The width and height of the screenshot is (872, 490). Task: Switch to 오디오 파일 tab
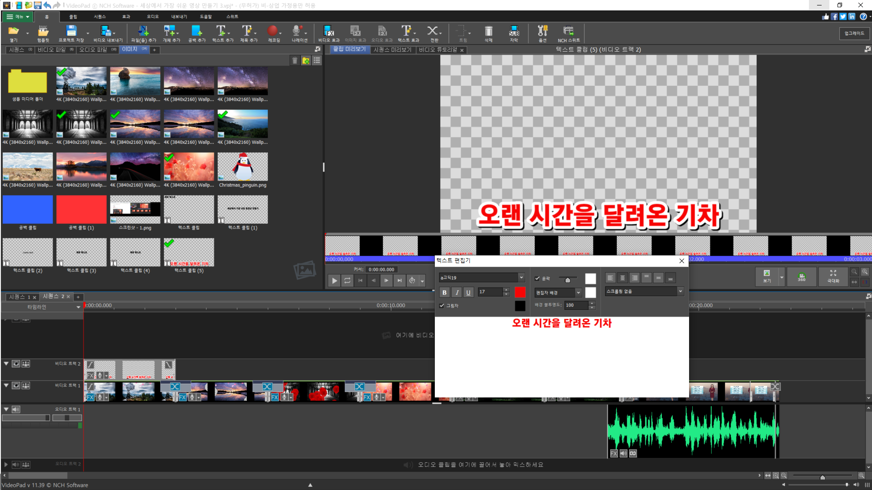tap(94, 49)
